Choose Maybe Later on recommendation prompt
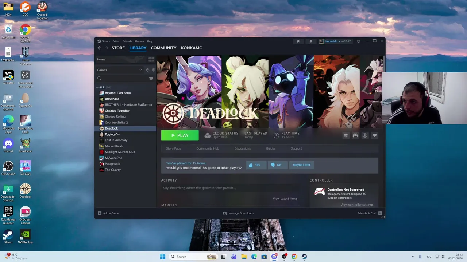 301,165
